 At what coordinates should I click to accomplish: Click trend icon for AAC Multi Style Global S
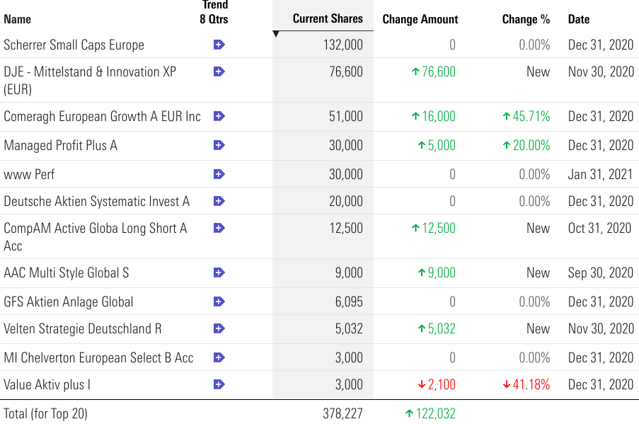(x=219, y=273)
